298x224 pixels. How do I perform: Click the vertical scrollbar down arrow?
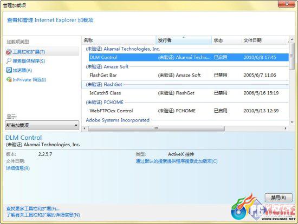[292, 123]
